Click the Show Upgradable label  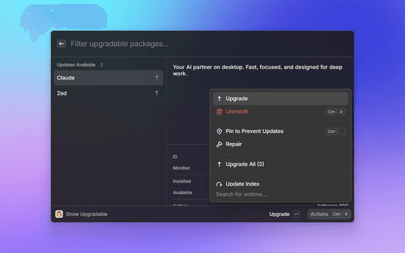click(87, 214)
